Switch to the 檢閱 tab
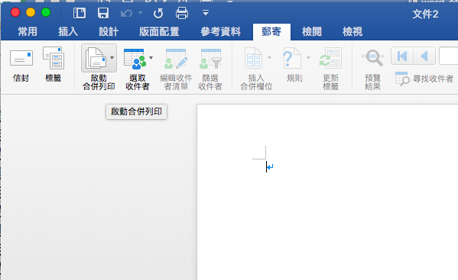The image size is (458, 280). (312, 31)
